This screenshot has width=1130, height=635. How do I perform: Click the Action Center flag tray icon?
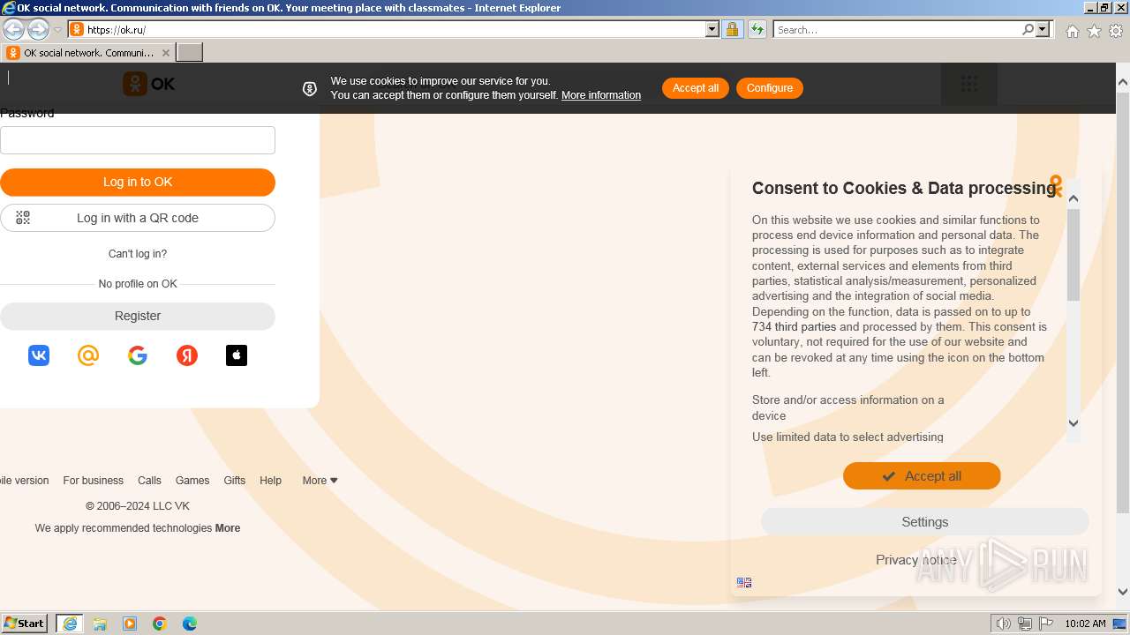click(1046, 624)
